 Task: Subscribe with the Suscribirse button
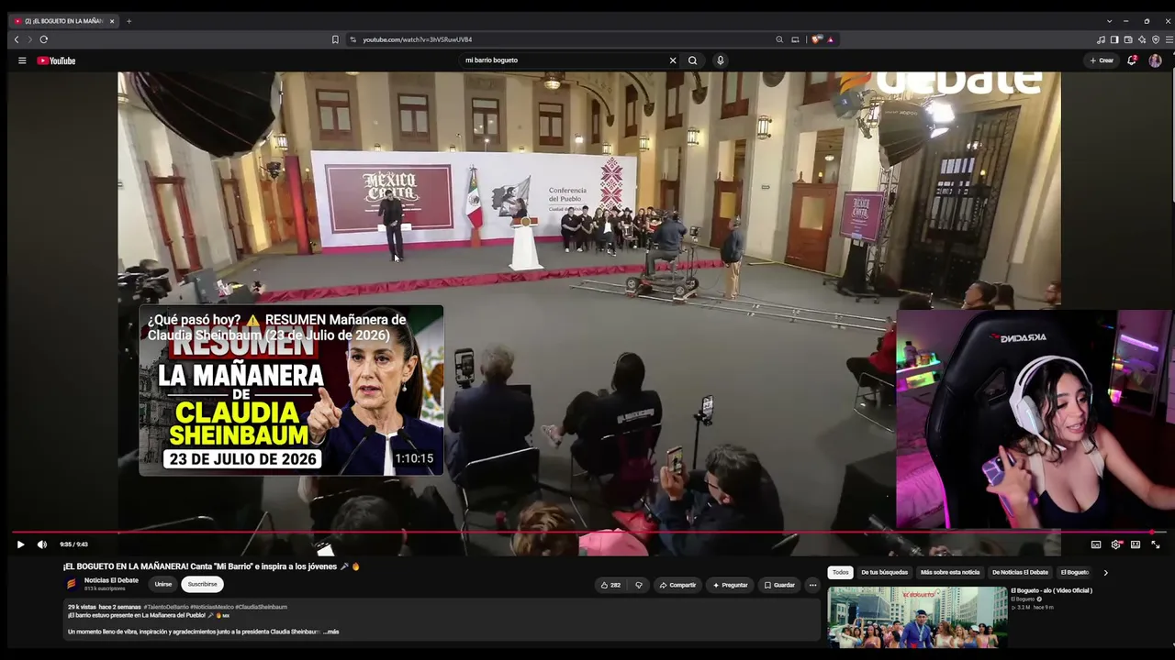click(x=202, y=584)
